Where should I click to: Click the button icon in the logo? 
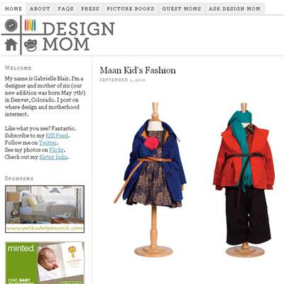11,26
